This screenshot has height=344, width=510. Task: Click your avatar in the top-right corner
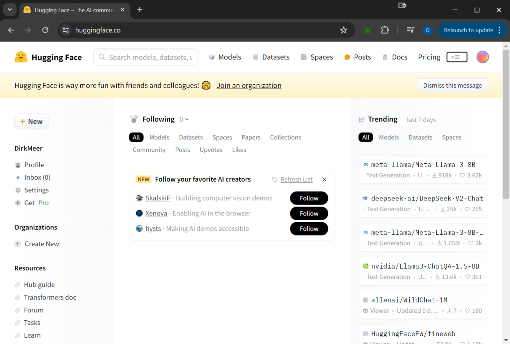(482, 57)
